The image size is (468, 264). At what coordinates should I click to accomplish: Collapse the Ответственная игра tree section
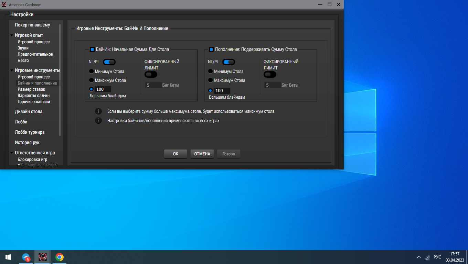pyautogui.click(x=12, y=153)
